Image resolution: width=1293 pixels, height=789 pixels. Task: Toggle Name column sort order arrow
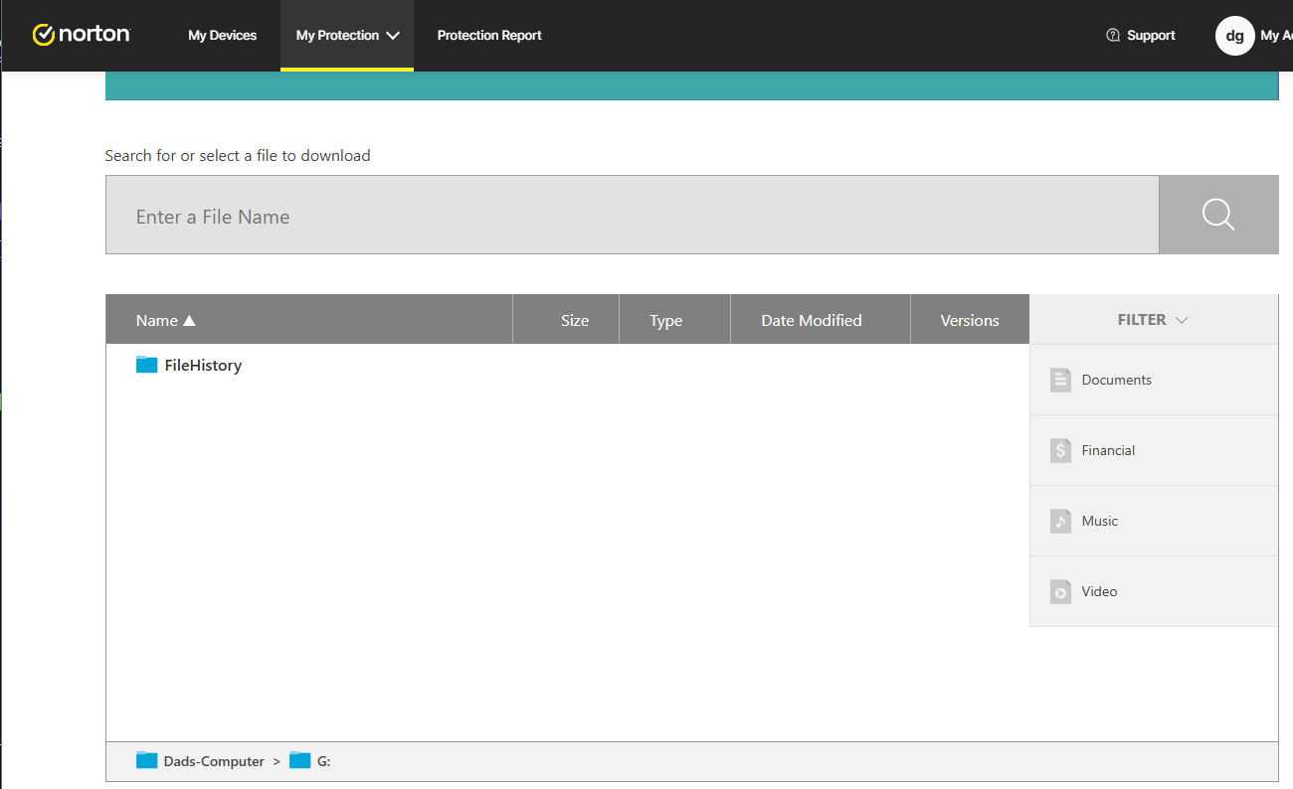click(189, 320)
